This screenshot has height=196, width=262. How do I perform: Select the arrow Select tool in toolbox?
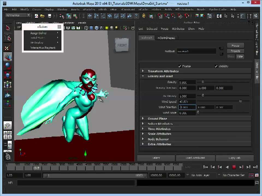tap(8, 28)
